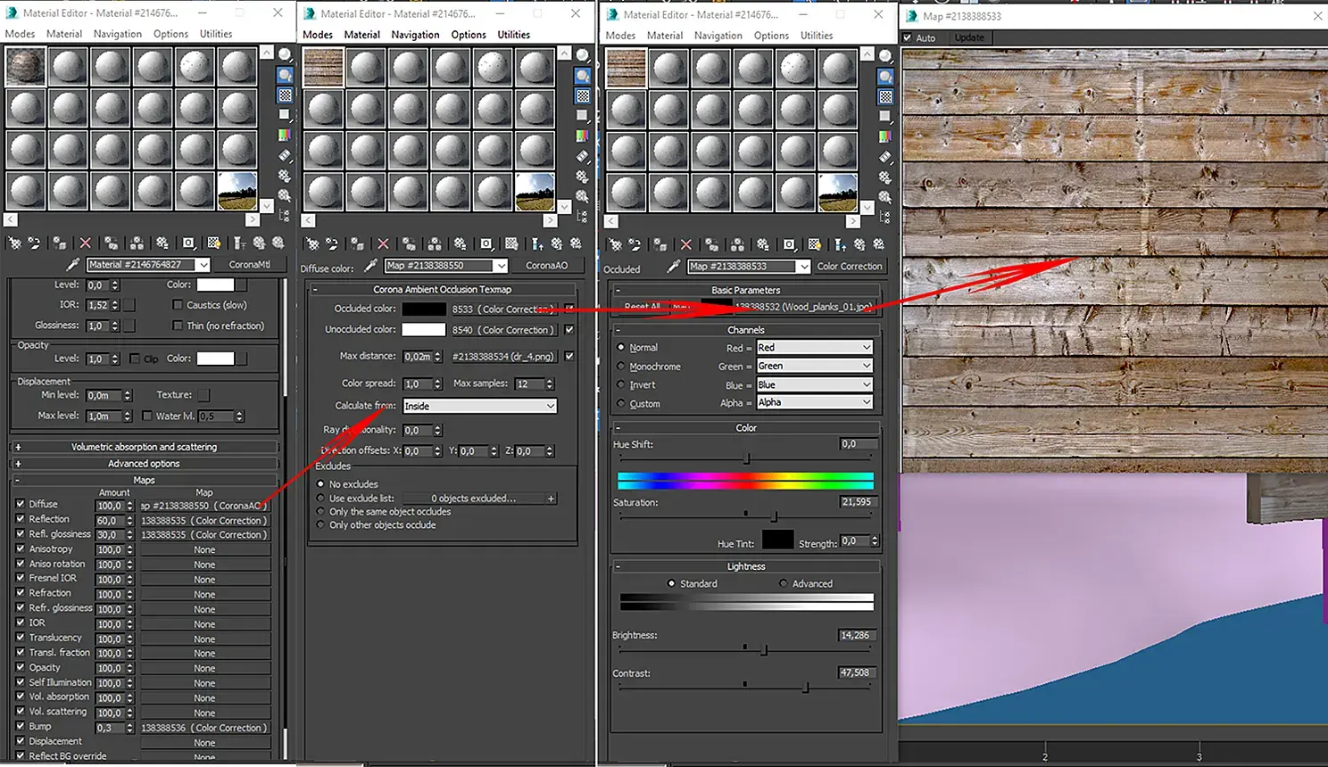
Task: Click Put Material to Scene in middle CoronaAO editor
Action: (x=332, y=243)
